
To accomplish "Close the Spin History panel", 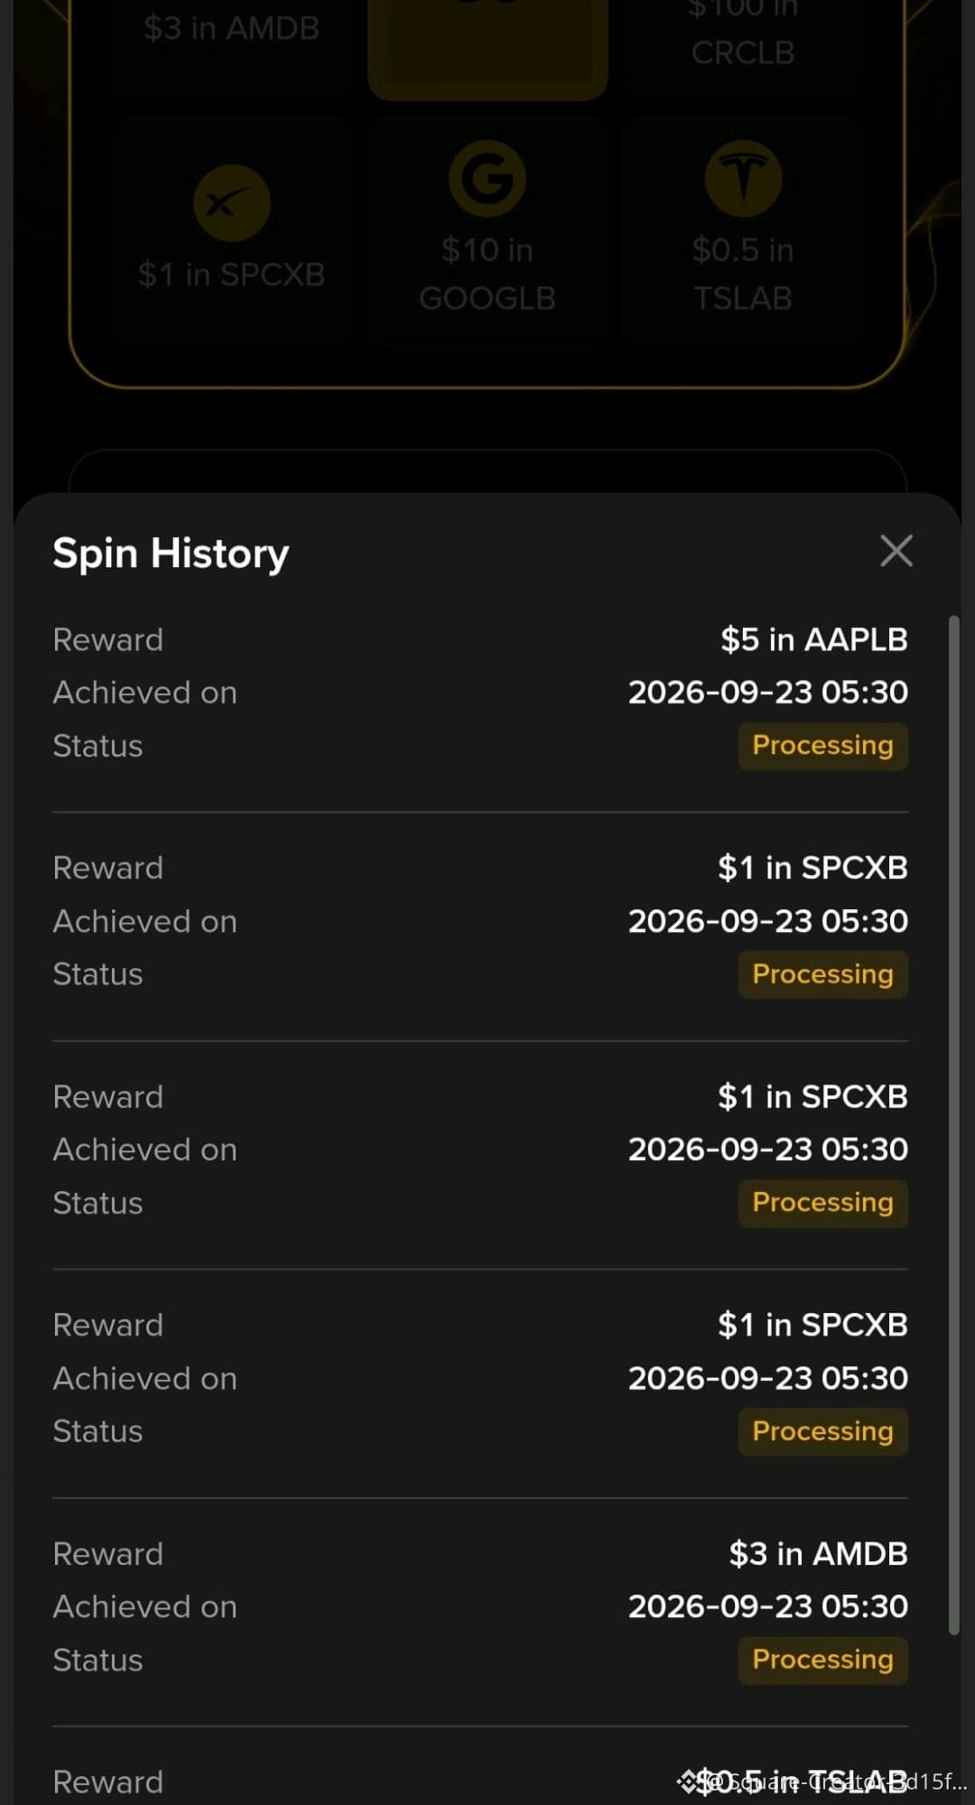I will 896,551.
